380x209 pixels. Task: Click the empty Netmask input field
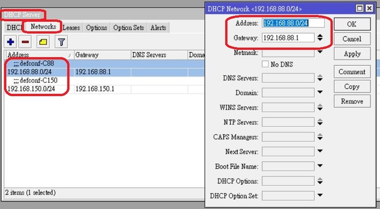[x=288, y=53]
